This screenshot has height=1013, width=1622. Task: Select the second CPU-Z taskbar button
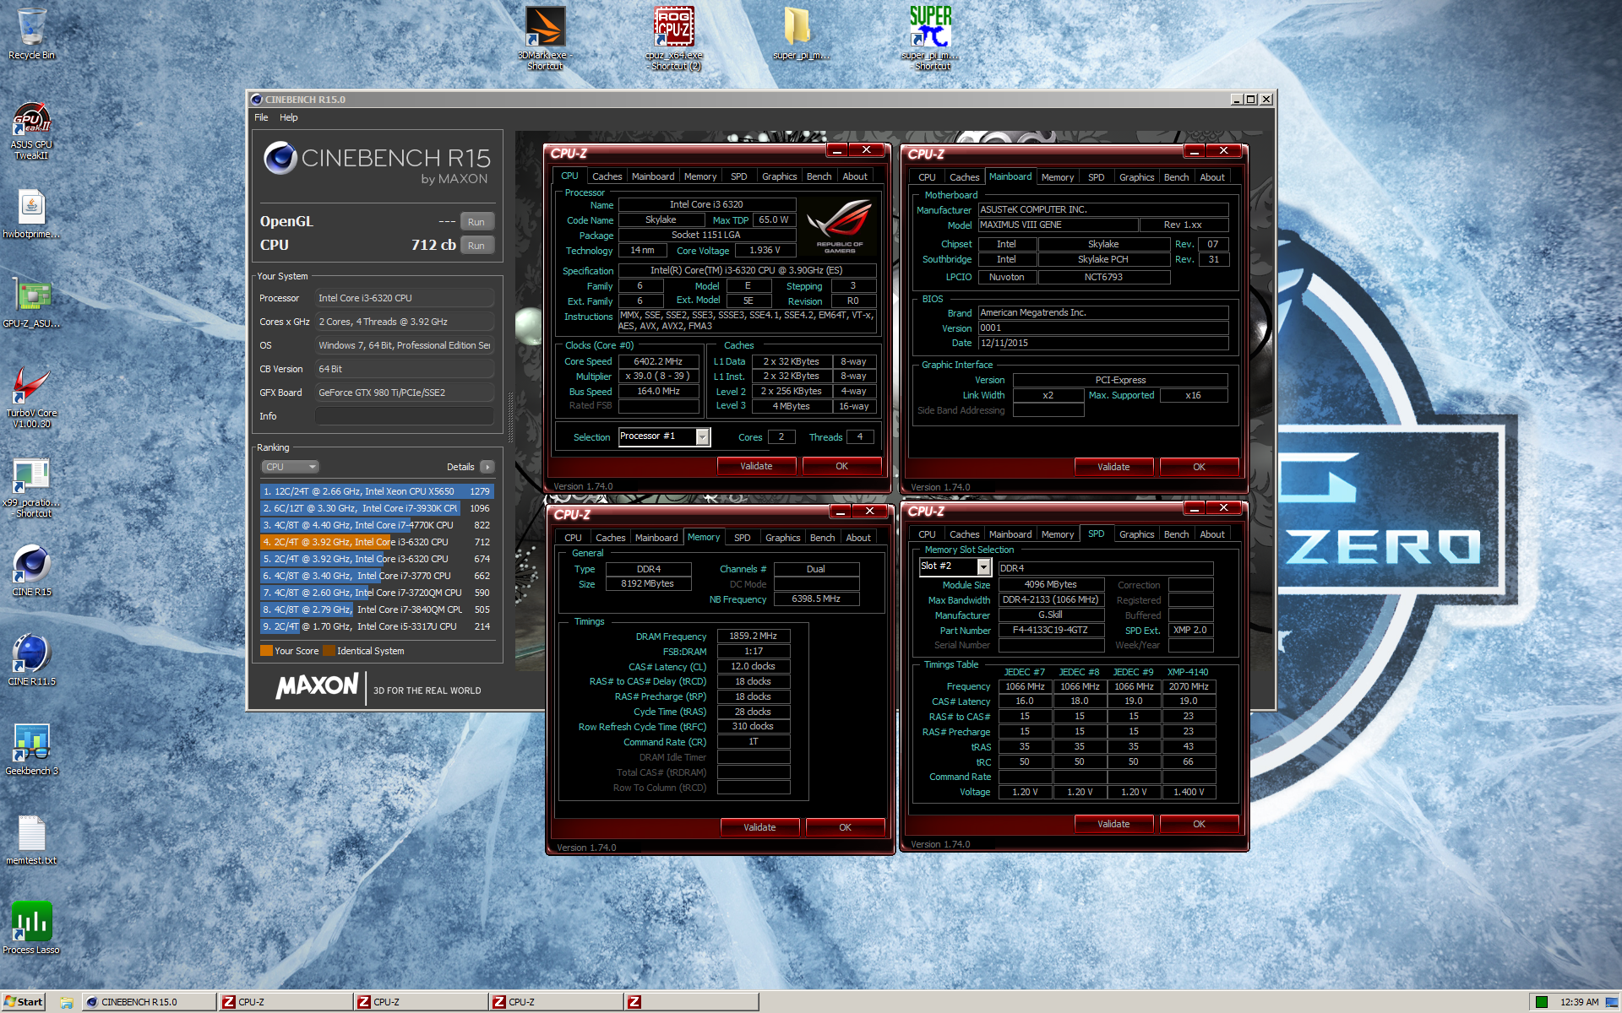(421, 1002)
